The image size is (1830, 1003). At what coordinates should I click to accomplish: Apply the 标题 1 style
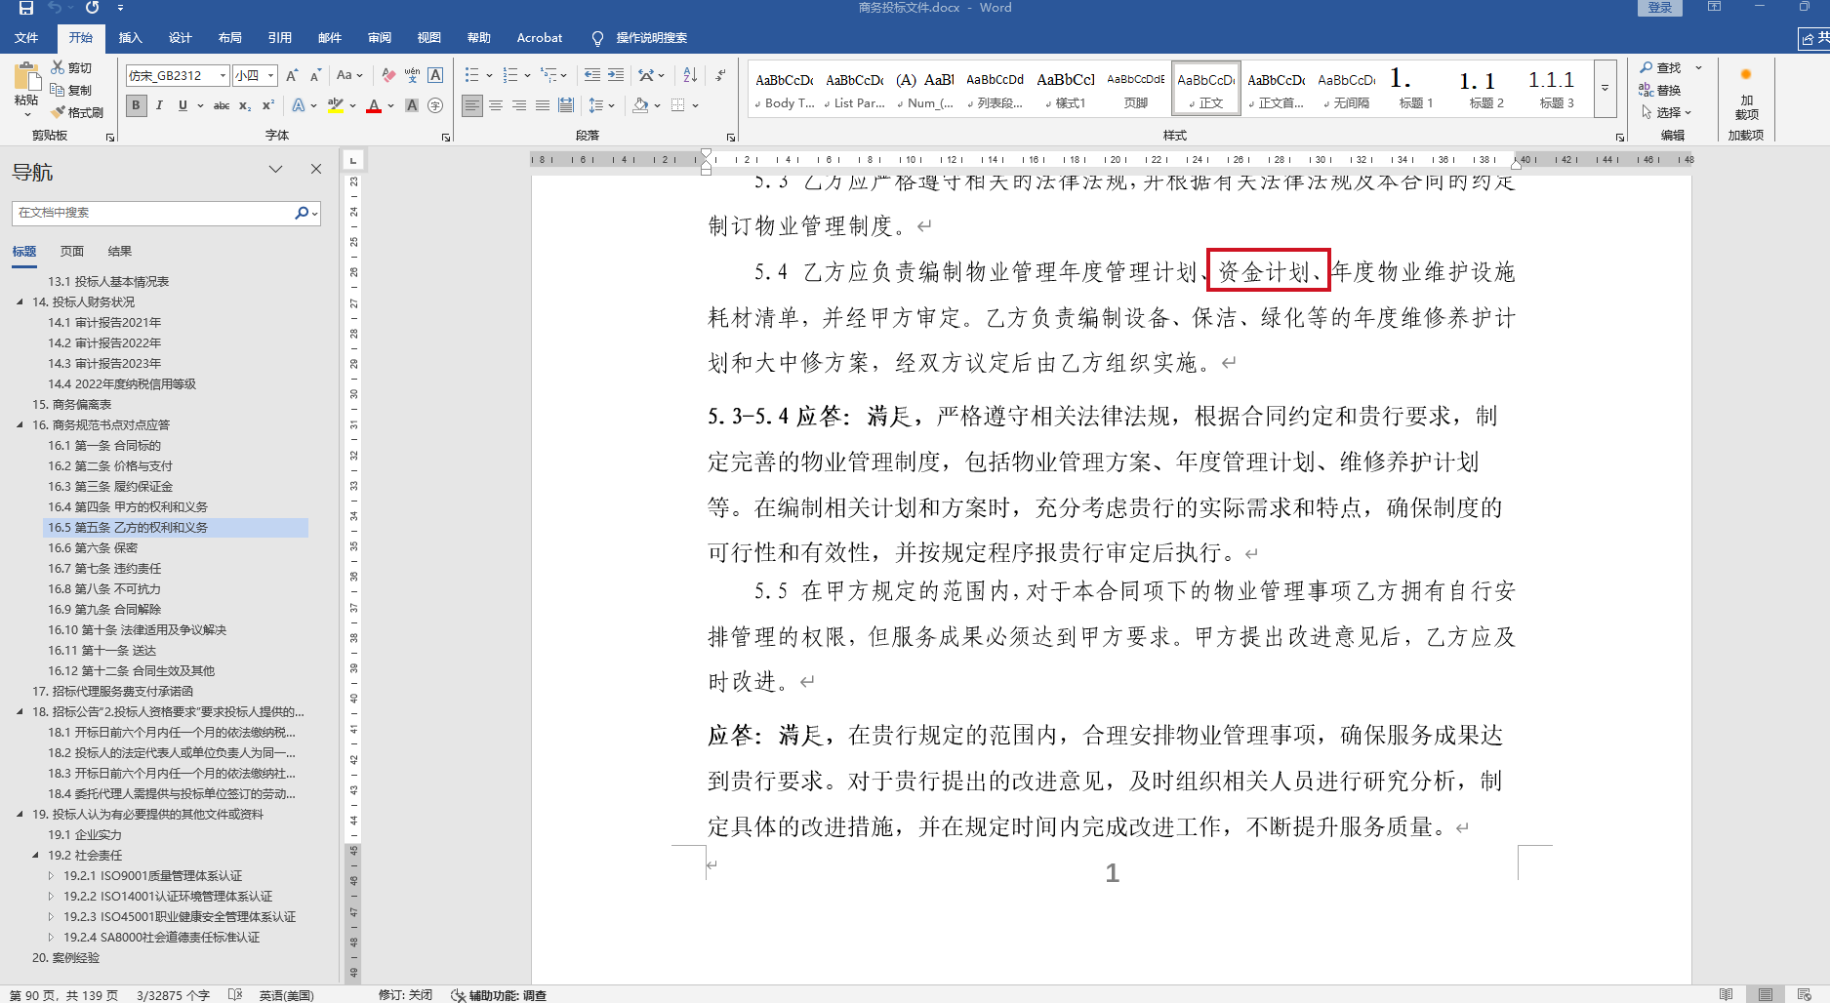(x=1416, y=89)
